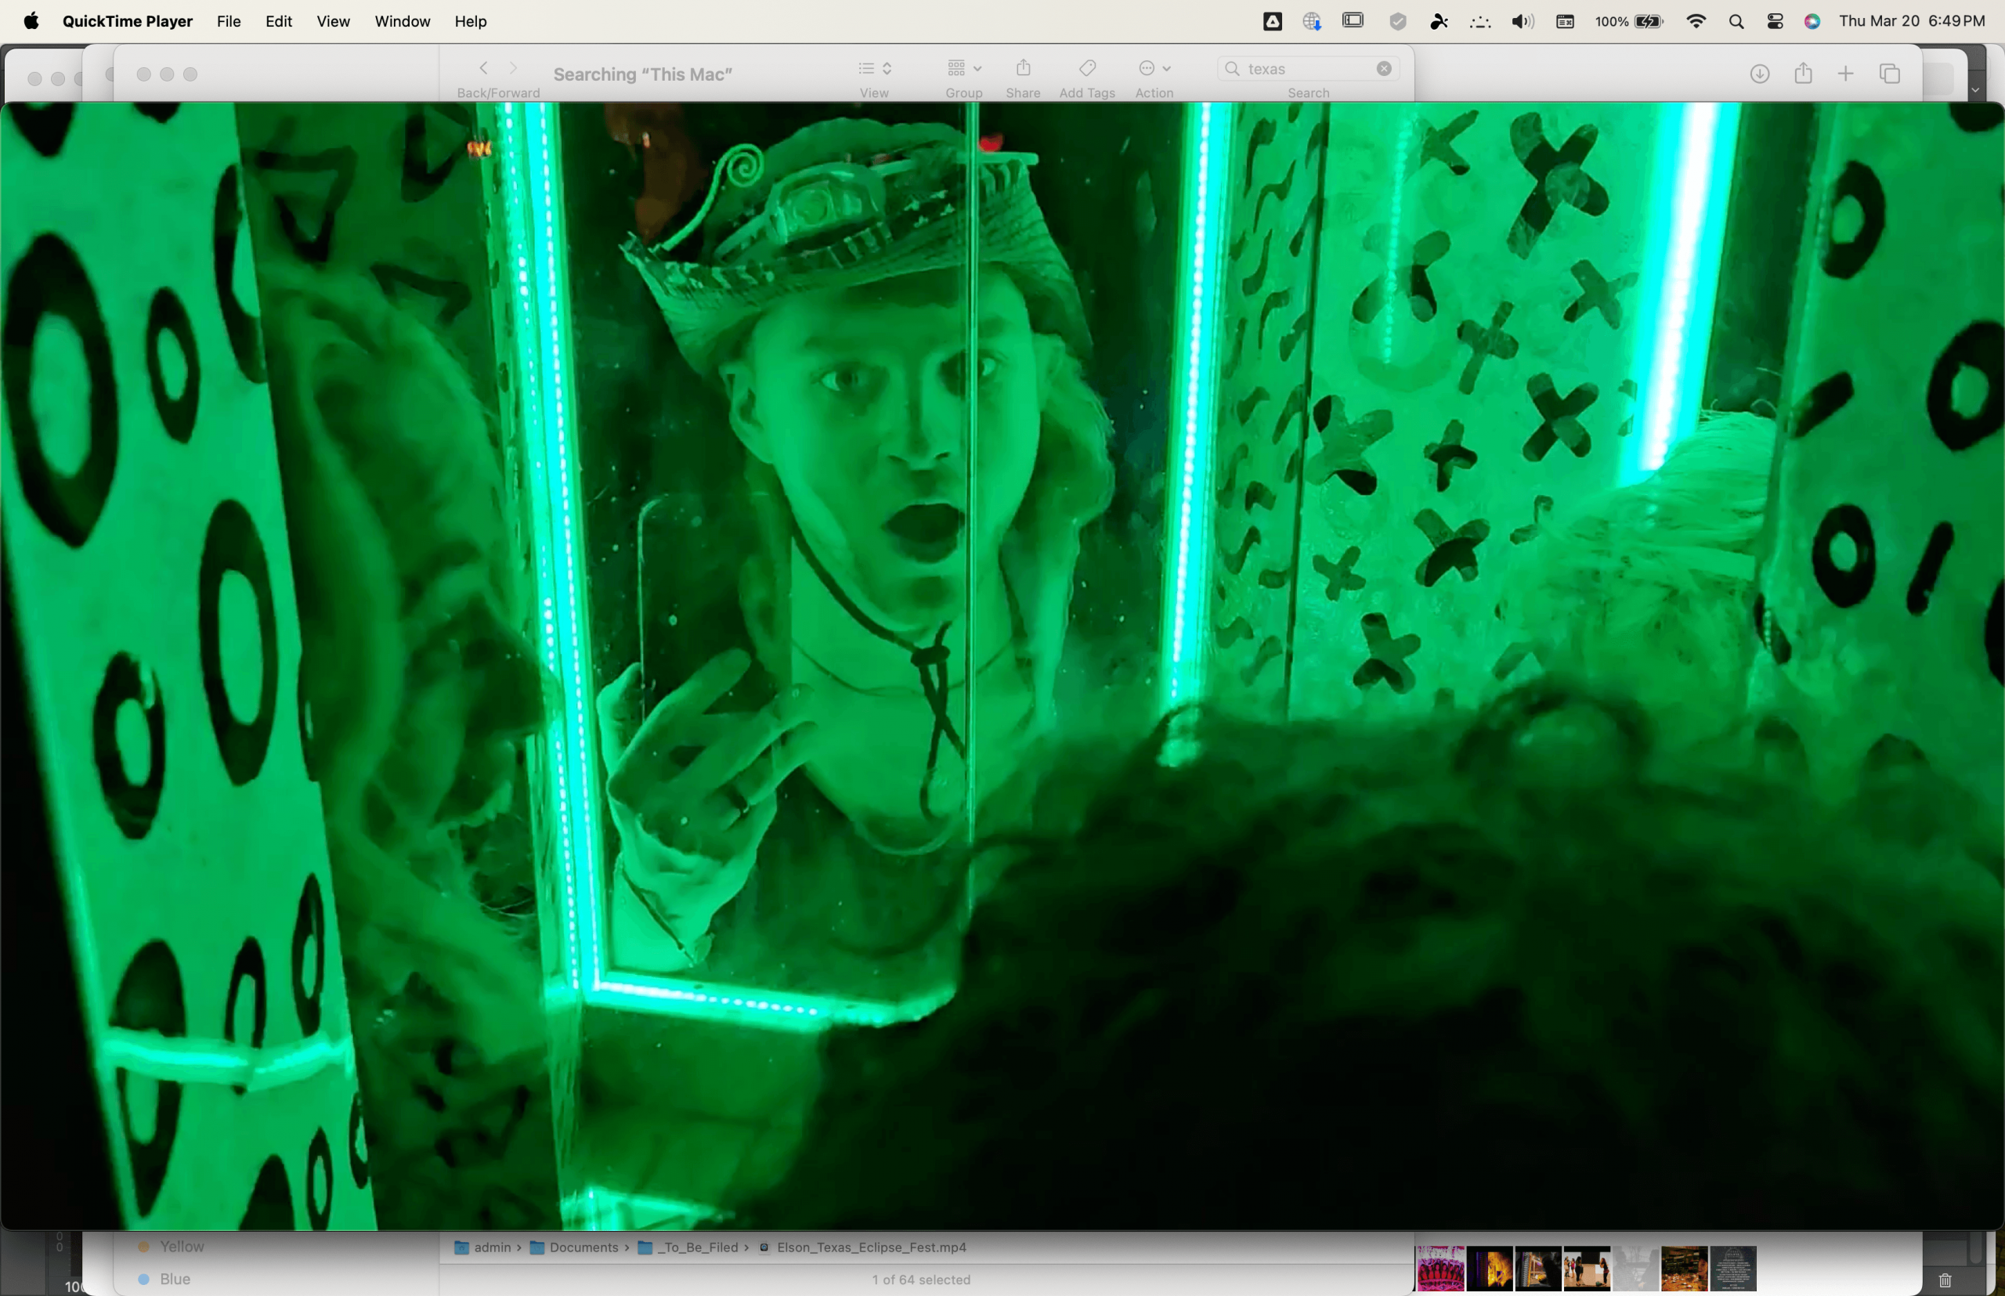Image resolution: width=2005 pixels, height=1296 pixels.
Task: Open Control Center in menu bar
Action: (1775, 22)
